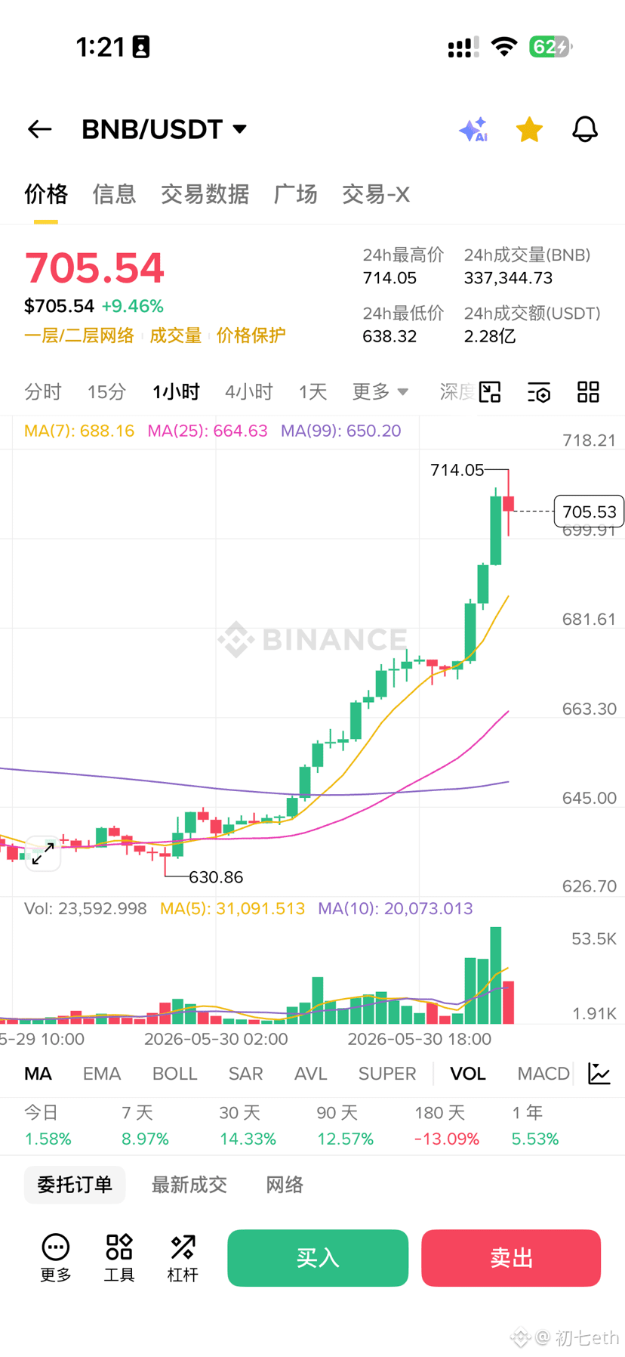Open the four-square grid layout icon

tap(588, 392)
